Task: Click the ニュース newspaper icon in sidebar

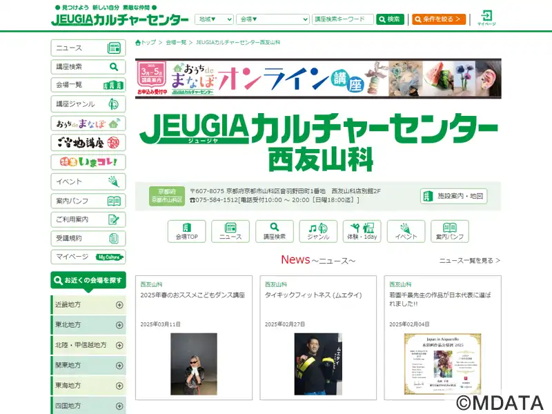Action: 114,48
